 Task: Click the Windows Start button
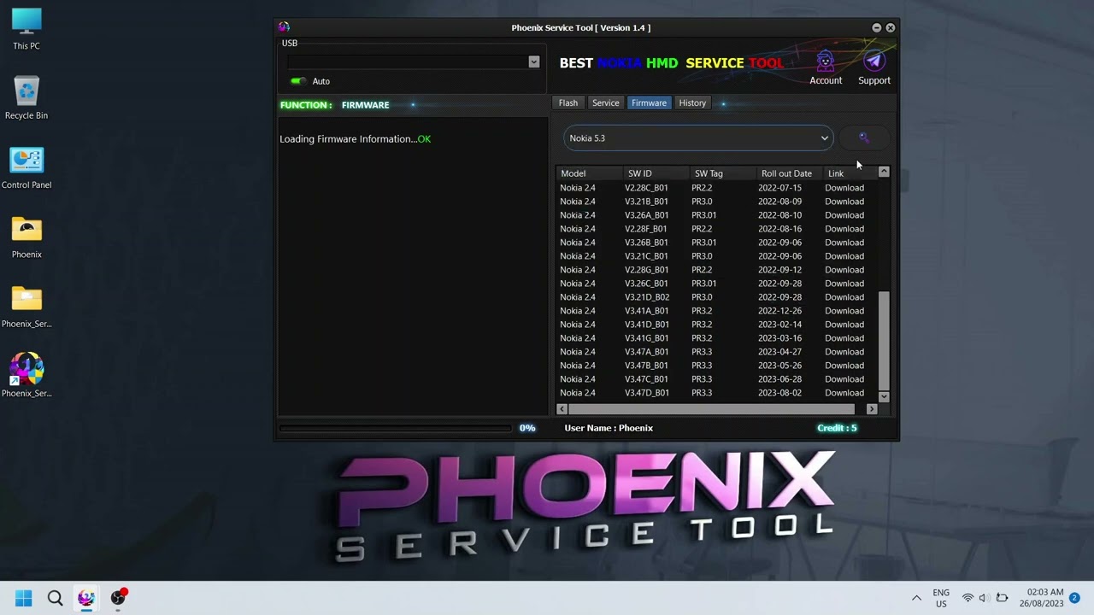tap(24, 599)
